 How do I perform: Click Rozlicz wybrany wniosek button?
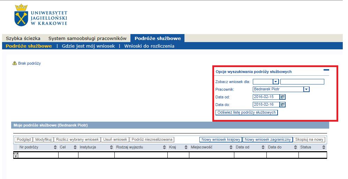click(x=77, y=140)
